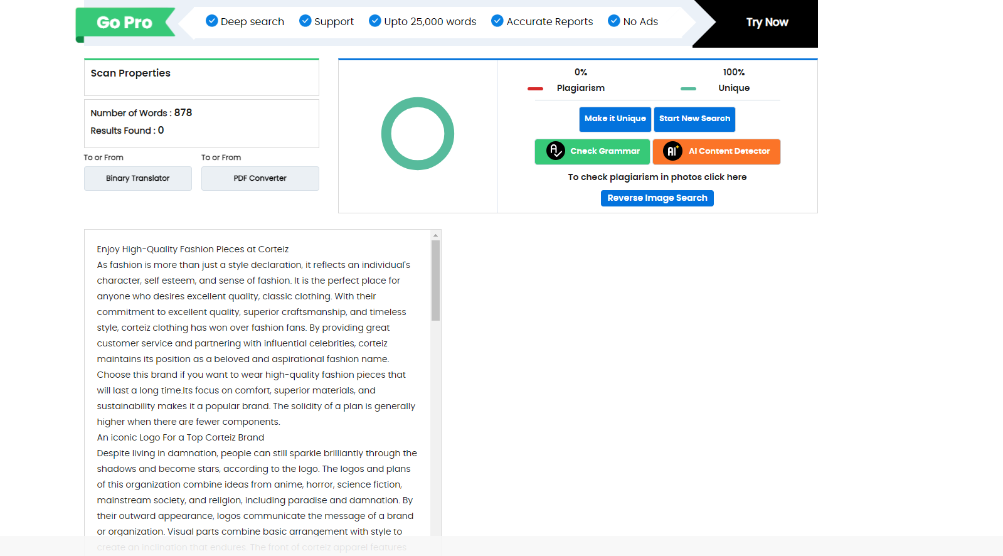
Task: Click 'To or From' label above PDF Converter
Action: pyautogui.click(x=221, y=158)
